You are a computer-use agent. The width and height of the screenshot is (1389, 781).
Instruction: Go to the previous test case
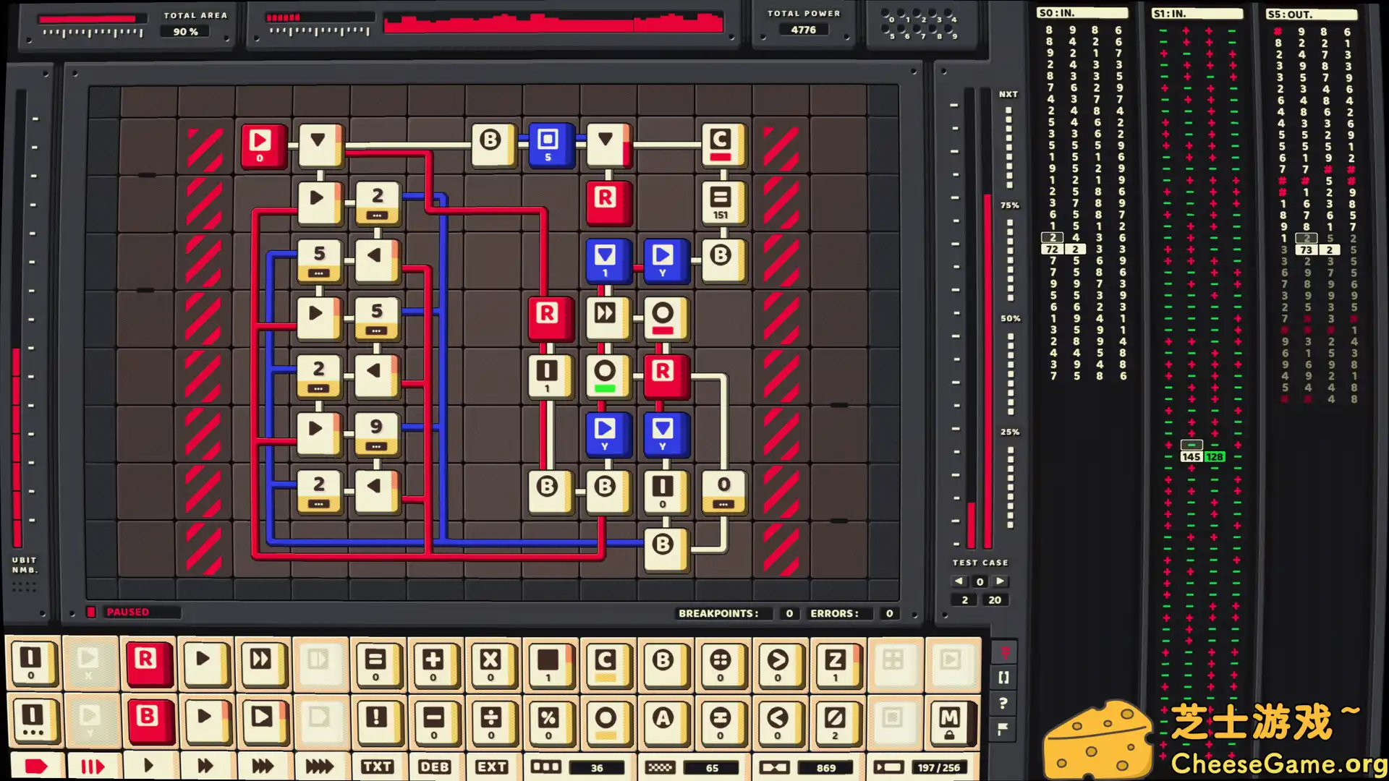(x=959, y=581)
